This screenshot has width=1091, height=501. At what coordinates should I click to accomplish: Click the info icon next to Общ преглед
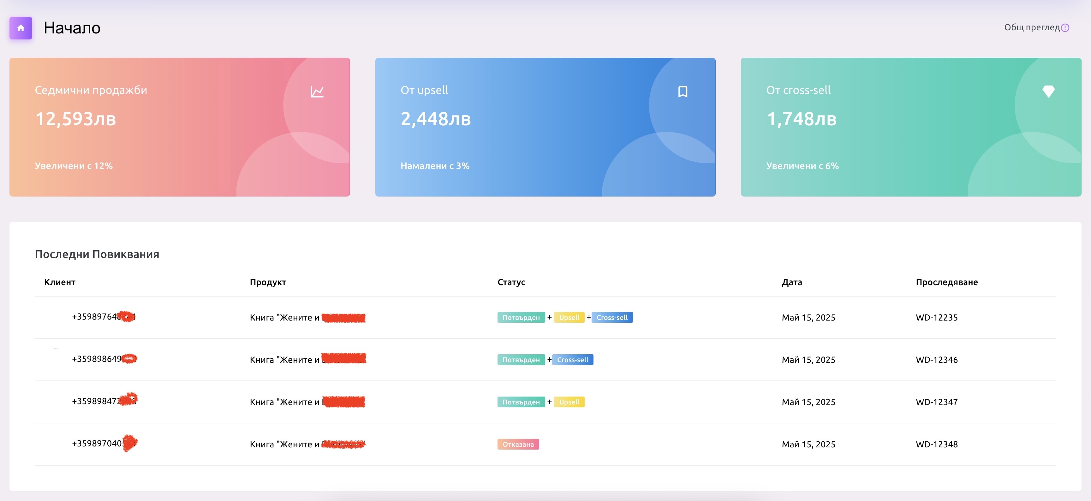pyautogui.click(x=1065, y=28)
